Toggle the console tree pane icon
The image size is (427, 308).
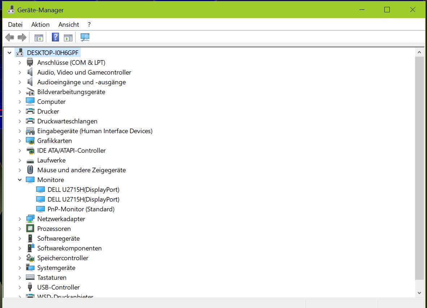pos(39,37)
